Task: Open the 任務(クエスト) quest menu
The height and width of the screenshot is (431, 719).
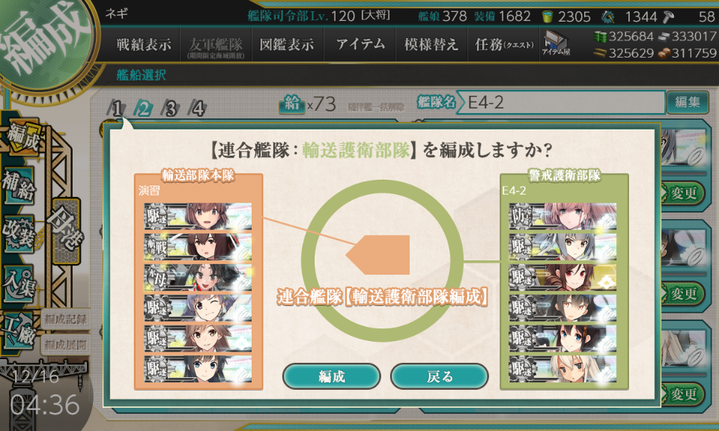Action: click(503, 44)
